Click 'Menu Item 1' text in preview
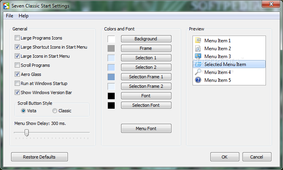 [218, 41]
